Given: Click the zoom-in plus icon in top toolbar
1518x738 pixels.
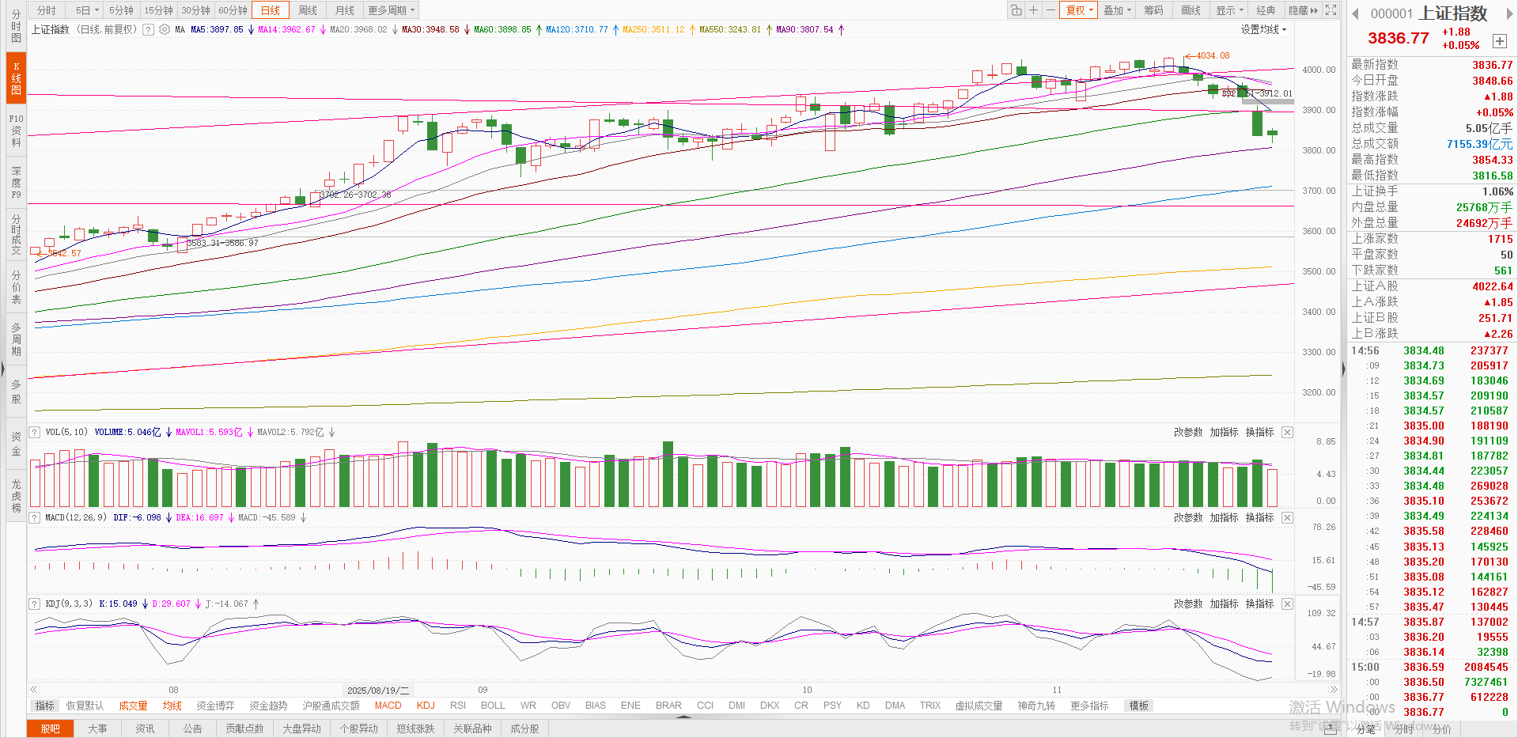Looking at the screenshot, I should (1033, 10).
